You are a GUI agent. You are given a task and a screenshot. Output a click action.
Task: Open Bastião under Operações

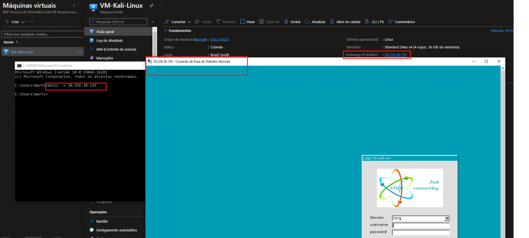click(102, 221)
